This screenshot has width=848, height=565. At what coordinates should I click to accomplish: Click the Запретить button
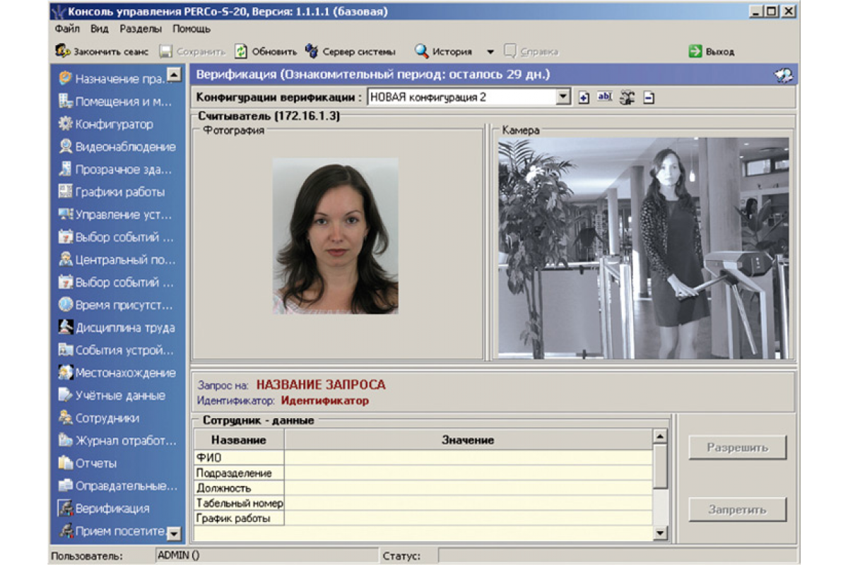737,509
